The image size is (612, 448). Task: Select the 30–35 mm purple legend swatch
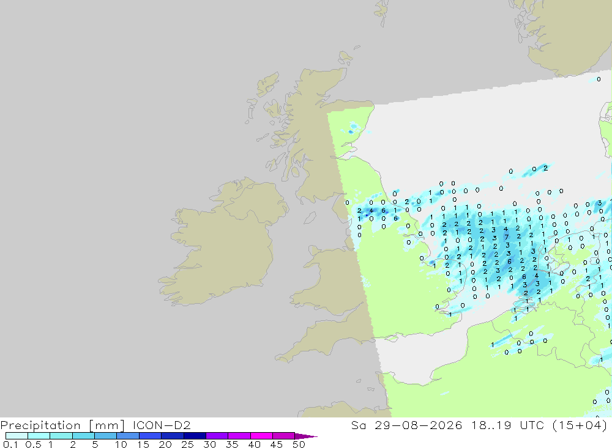click(217, 436)
